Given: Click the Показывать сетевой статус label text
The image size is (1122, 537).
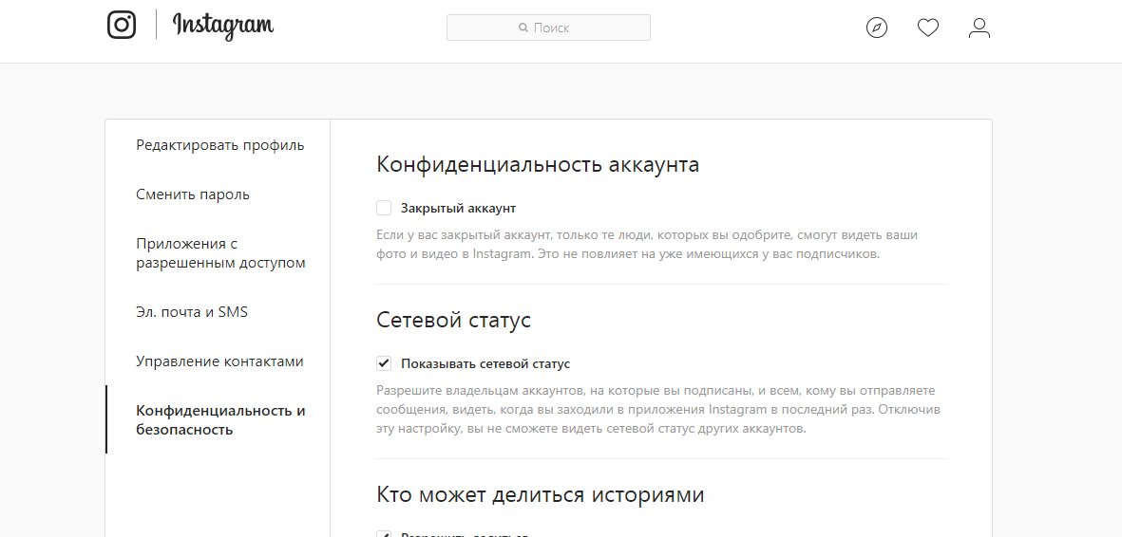Looking at the screenshot, I should pos(485,363).
